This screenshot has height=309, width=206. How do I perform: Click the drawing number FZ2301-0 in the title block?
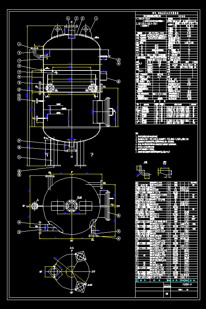click(187, 284)
